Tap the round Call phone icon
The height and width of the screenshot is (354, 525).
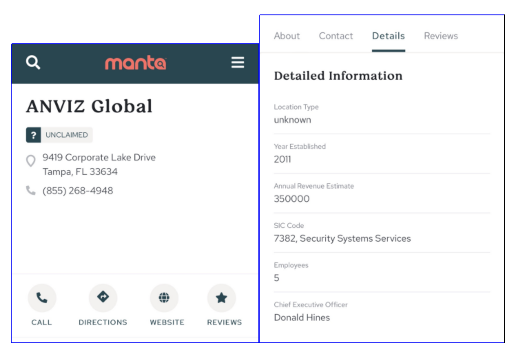tap(42, 298)
